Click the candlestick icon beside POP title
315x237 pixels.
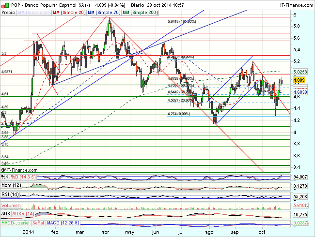5,5
